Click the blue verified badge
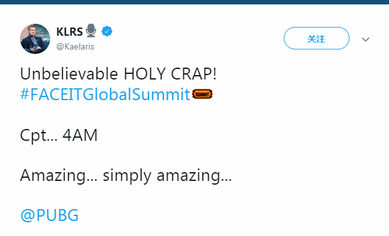Screen dimensions: 389x236 click(107, 31)
